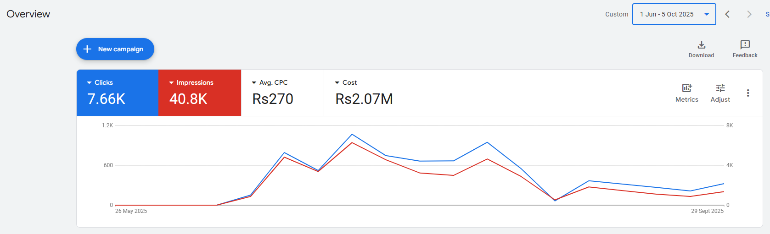Select the red 40.8K impressions value

pos(188,99)
